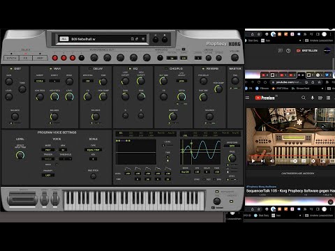Toggle the DIST effect on
Image resolution: width=335 pixels, height=251 pixels.
11,69
